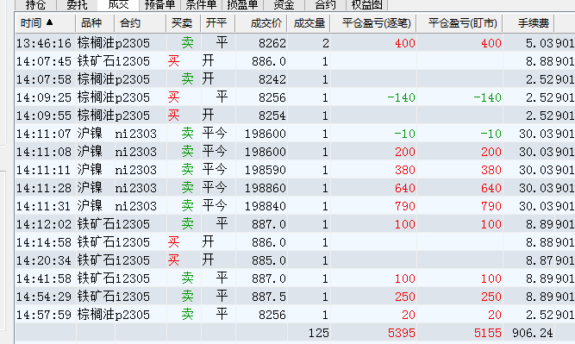Click total profit 5395 in summary row
The image size is (575, 344).
pyautogui.click(x=402, y=333)
